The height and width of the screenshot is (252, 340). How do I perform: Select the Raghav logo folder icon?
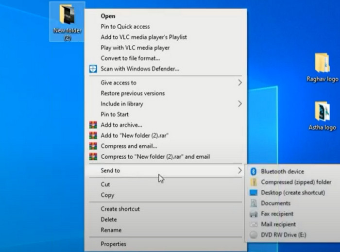tap(322, 63)
